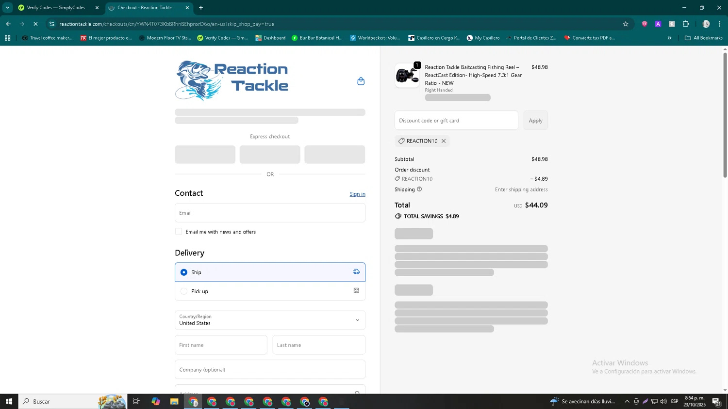Open File Explorer from taskbar

pyautogui.click(x=174, y=401)
